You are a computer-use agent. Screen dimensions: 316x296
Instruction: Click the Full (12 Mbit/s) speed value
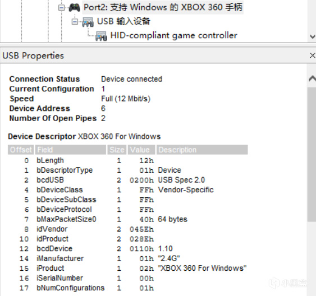[126, 99]
